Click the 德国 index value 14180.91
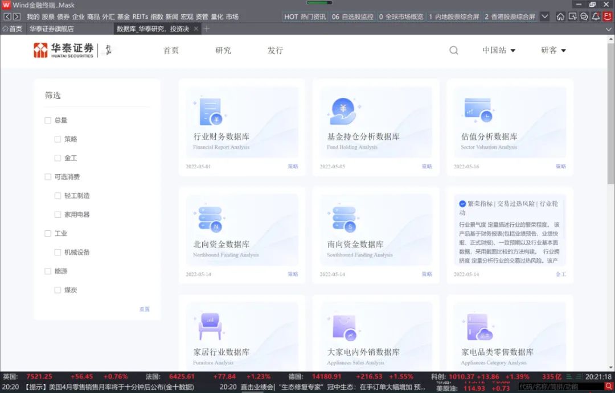The image size is (615, 393). pyautogui.click(x=326, y=377)
